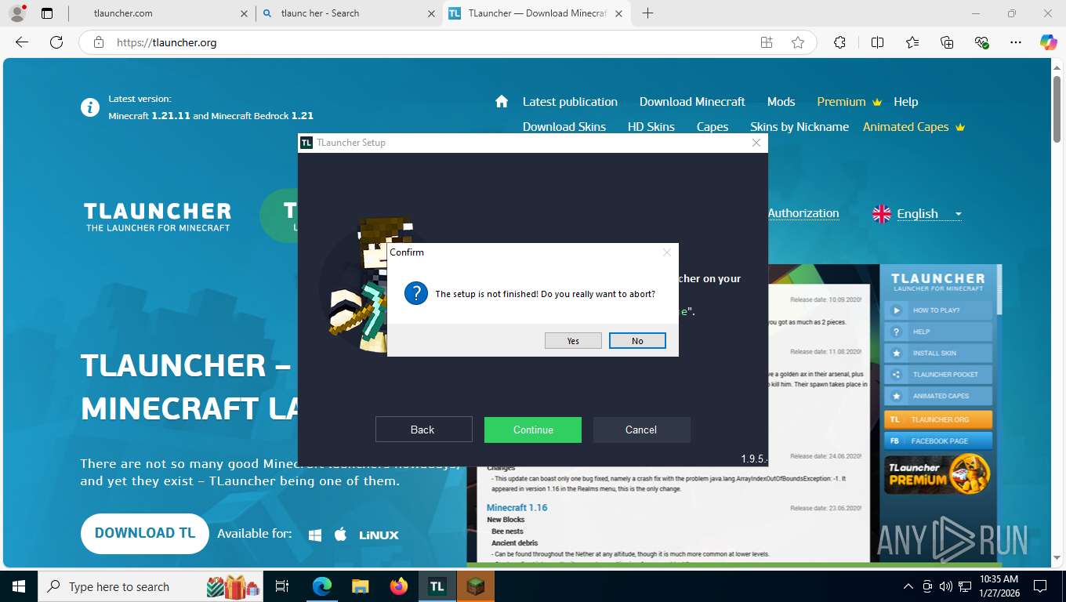Viewport: 1066px width, 602px height.
Task: Close the Confirm dialog with its X
Action: point(667,252)
